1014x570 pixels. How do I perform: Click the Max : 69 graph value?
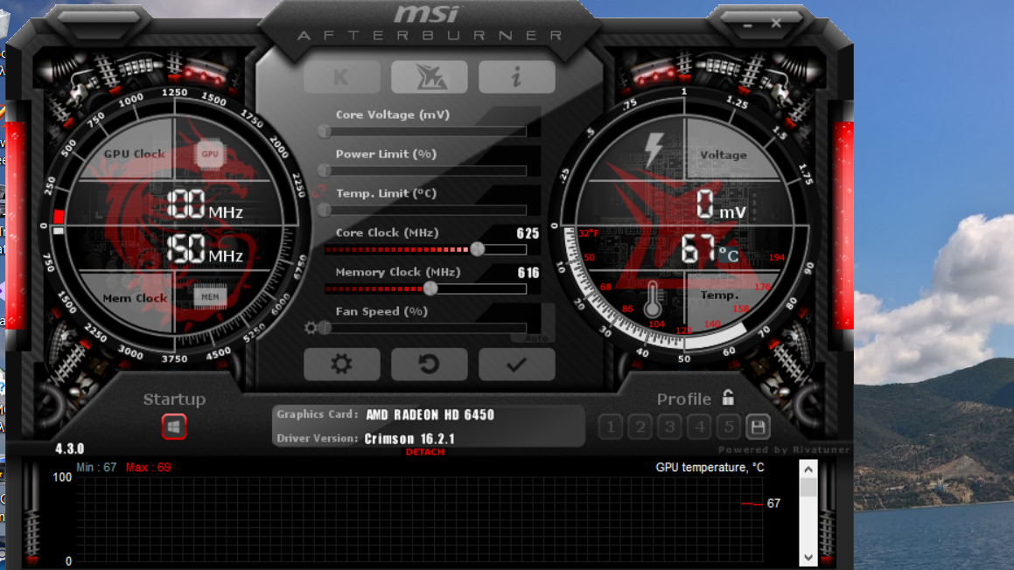pyautogui.click(x=148, y=467)
